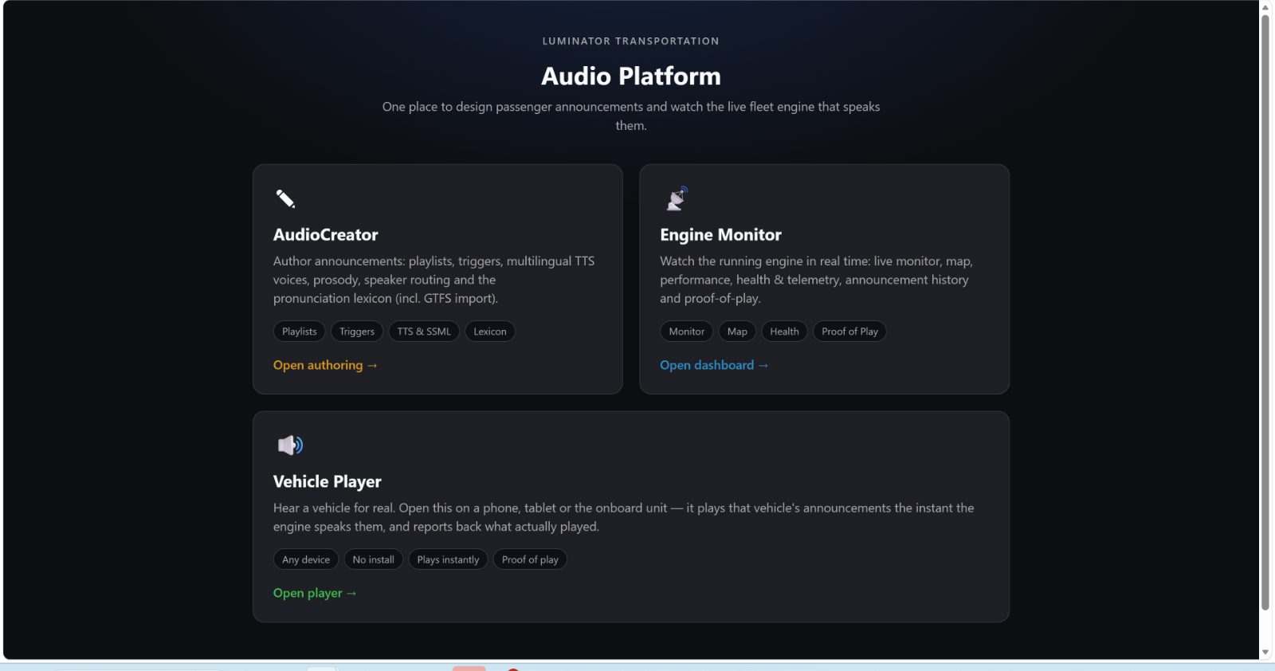Click the TTS & SSML tag
1275x671 pixels.
[x=424, y=332]
